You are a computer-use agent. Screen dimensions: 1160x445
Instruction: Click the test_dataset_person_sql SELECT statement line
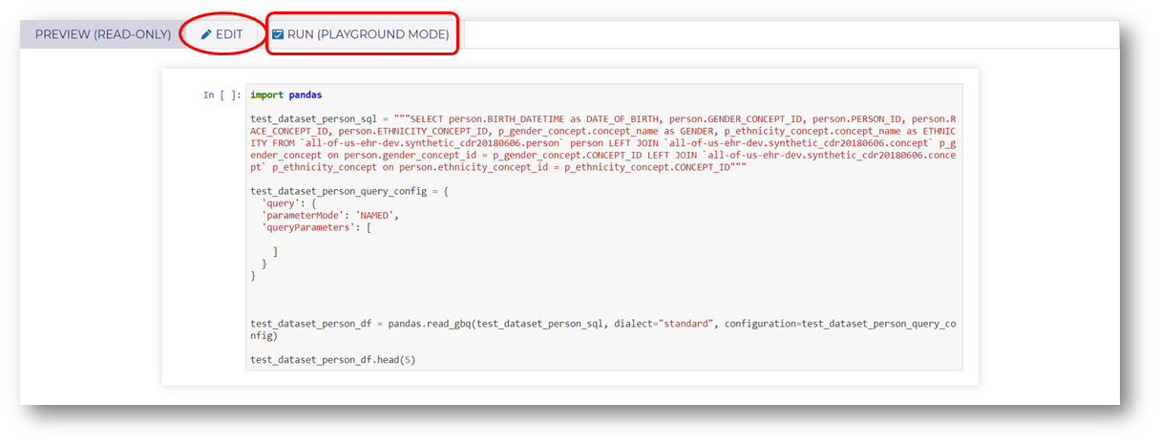coord(603,117)
